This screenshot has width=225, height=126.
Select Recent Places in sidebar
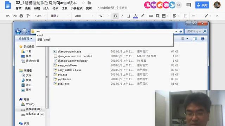[30, 61]
